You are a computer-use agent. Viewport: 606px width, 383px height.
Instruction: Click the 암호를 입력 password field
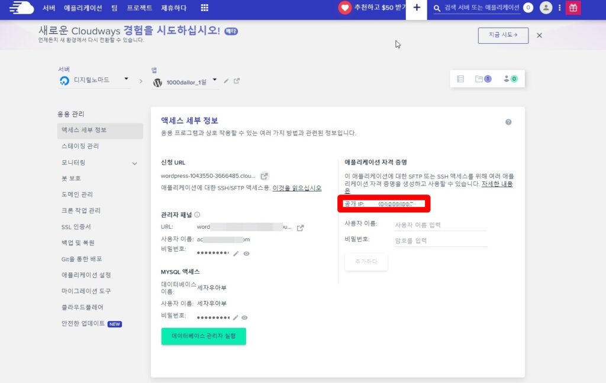[x=440, y=241]
